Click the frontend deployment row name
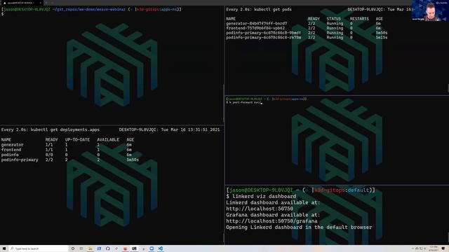Viewport: 449px width, 252px height. point(11,150)
